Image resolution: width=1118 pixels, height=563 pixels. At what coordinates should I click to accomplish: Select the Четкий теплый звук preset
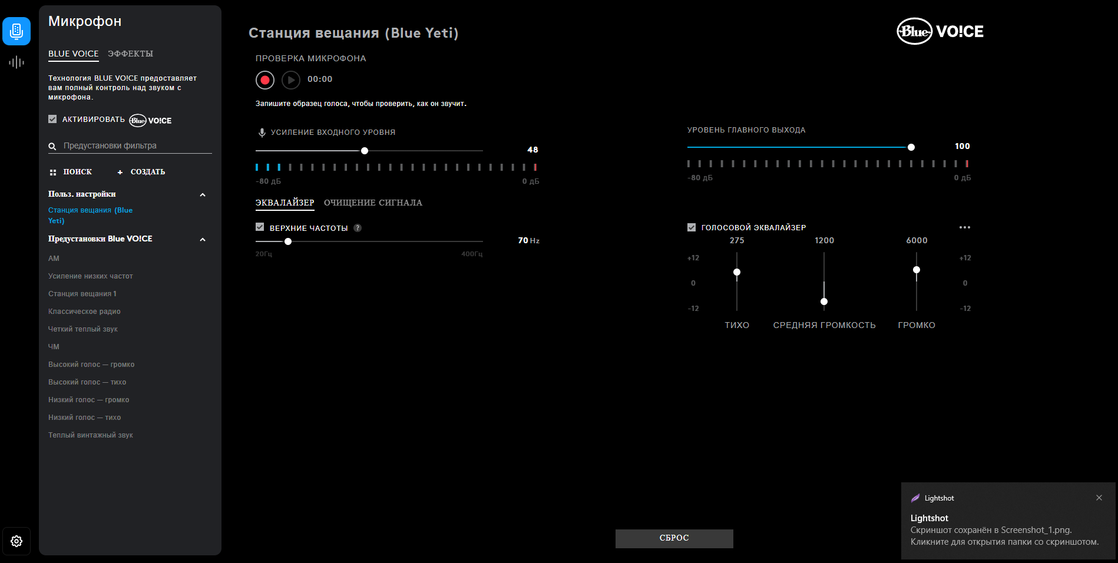pyautogui.click(x=83, y=329)
